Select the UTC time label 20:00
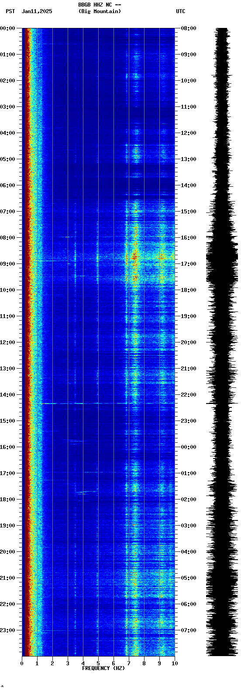This screenshot has width=241, height=691. pos(189,342)
